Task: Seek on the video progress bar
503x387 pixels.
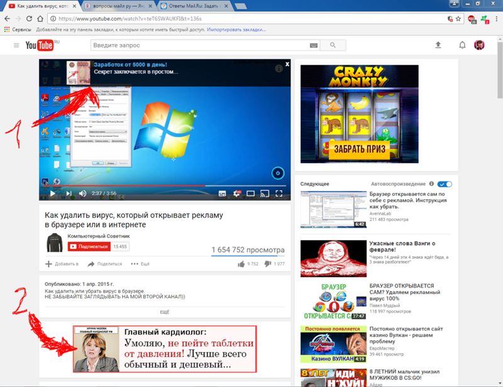Action: pyautogui.click(x=165, y=185)
